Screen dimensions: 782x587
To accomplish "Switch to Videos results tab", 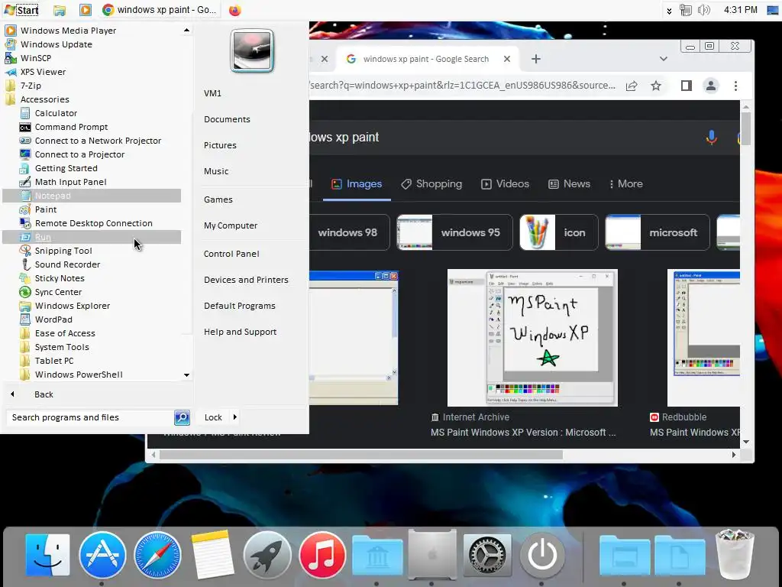I will pyautogui.click(x=505, y=183).
